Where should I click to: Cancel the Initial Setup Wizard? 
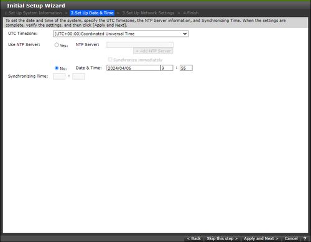pyautogui.click(x=291, y=238)
